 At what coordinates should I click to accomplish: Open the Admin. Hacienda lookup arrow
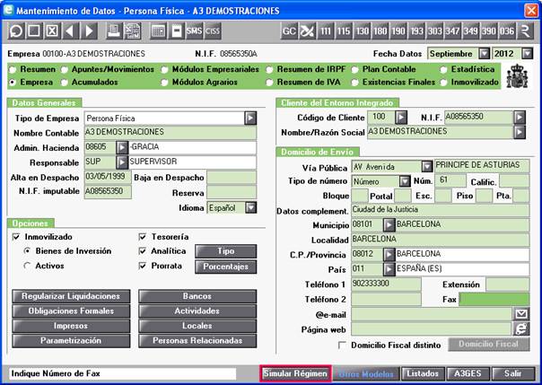click(122, 147)
